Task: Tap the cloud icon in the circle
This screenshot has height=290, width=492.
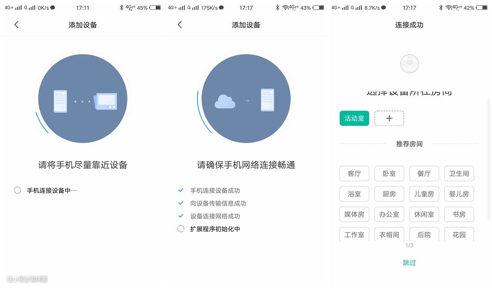Action: [x=225, y=102]
